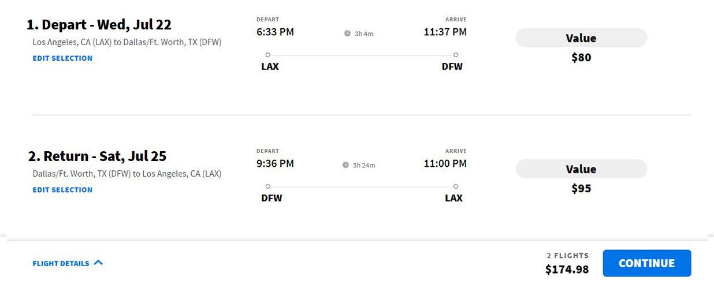
Task: Click the clock icon beside 3h 24m
Action: coord(345,165)
